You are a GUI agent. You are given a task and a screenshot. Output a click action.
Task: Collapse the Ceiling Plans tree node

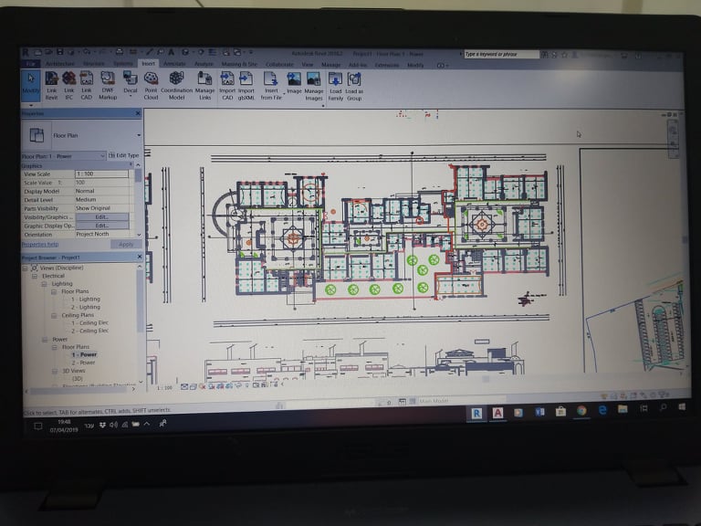point(54,315)
